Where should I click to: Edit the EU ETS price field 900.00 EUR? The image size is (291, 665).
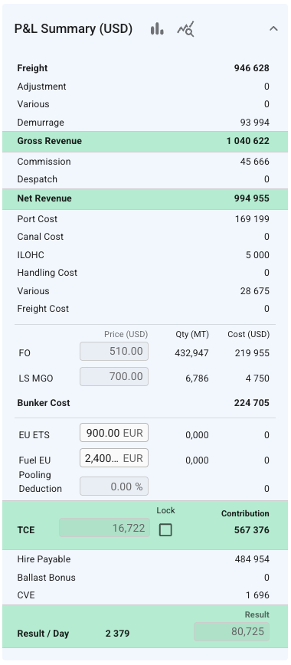(x=114, y=433)
